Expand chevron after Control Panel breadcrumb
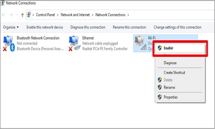This screenshot has height=129, width=215. click(57, 15)
